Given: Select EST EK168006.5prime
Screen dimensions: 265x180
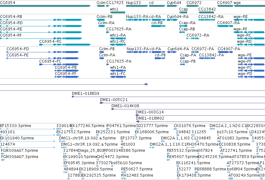Looking at the screenshot, I should 152,132.
